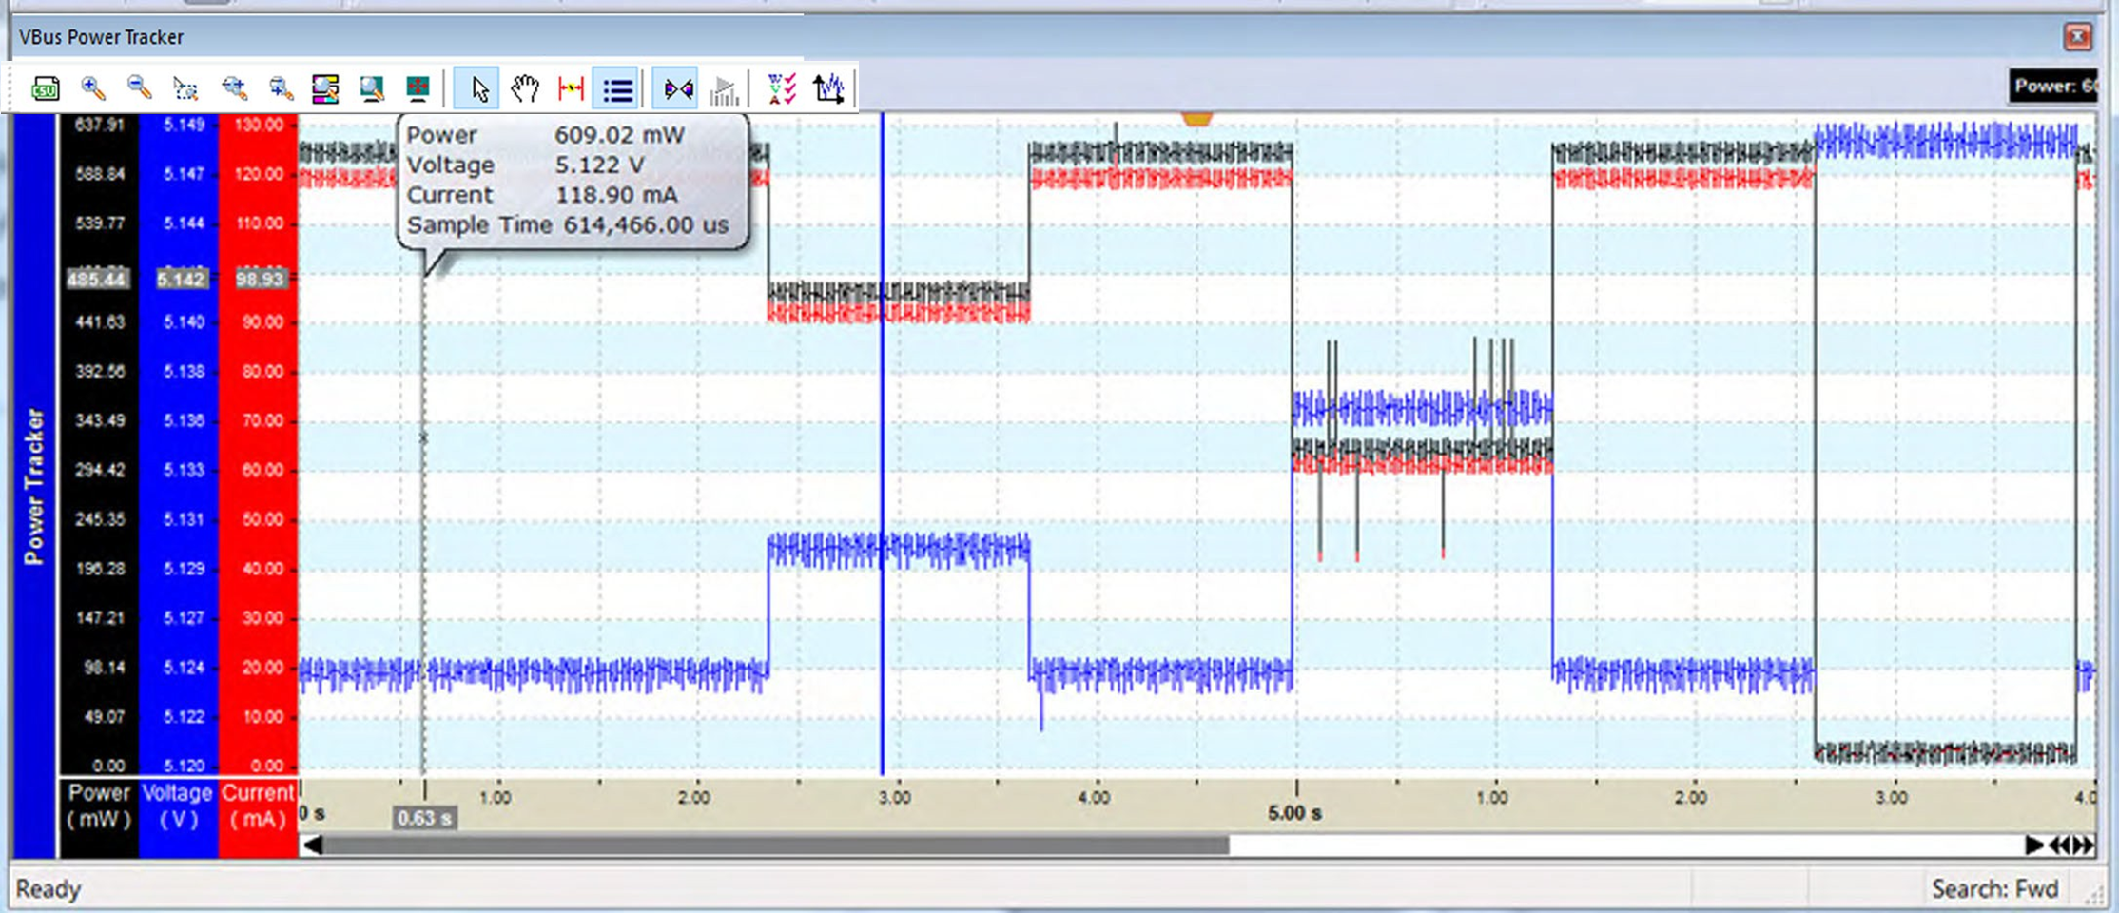Image resolution: width=2119 pixels, height=913 pixels.
Task: Click the red time interval measure icon
Action: tap(572, 89)
